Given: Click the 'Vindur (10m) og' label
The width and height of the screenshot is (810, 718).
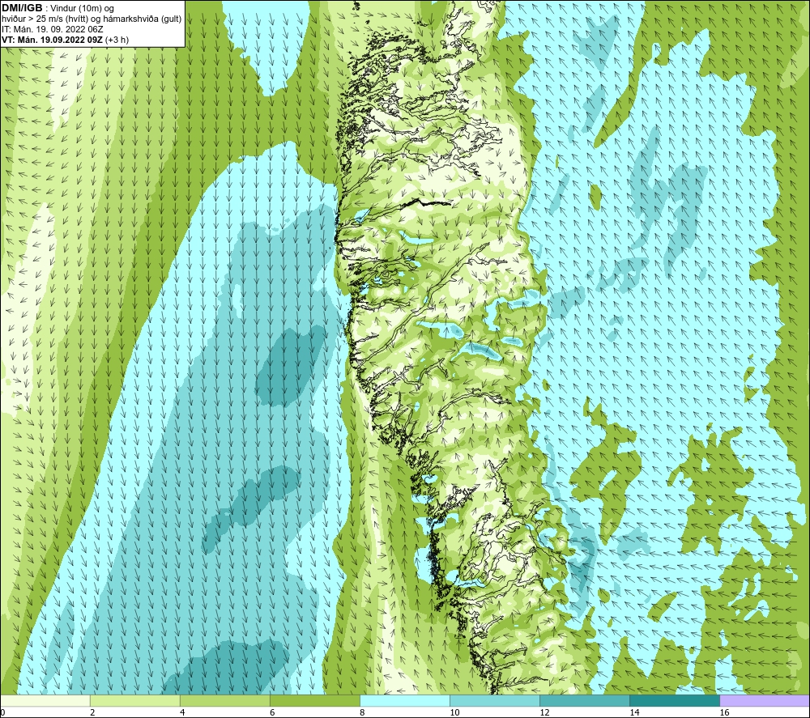Looking at the screenshot, I should tap(82, 9).
